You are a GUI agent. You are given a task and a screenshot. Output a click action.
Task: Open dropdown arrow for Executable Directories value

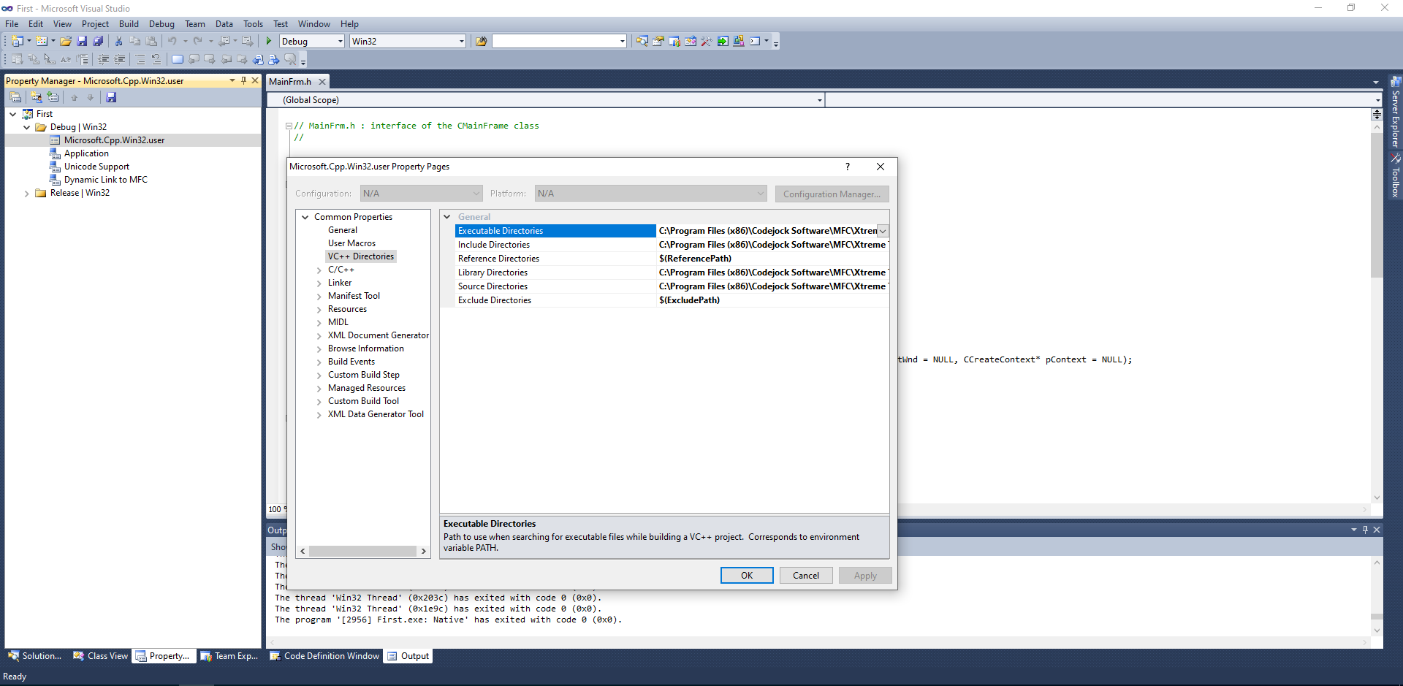coord(883,231)
